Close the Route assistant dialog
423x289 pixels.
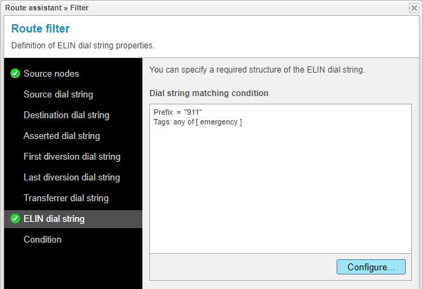pos(413,8)
